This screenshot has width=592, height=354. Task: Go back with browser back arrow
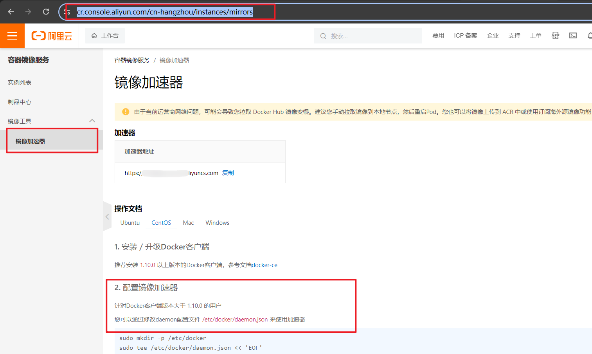coord(11,12)
